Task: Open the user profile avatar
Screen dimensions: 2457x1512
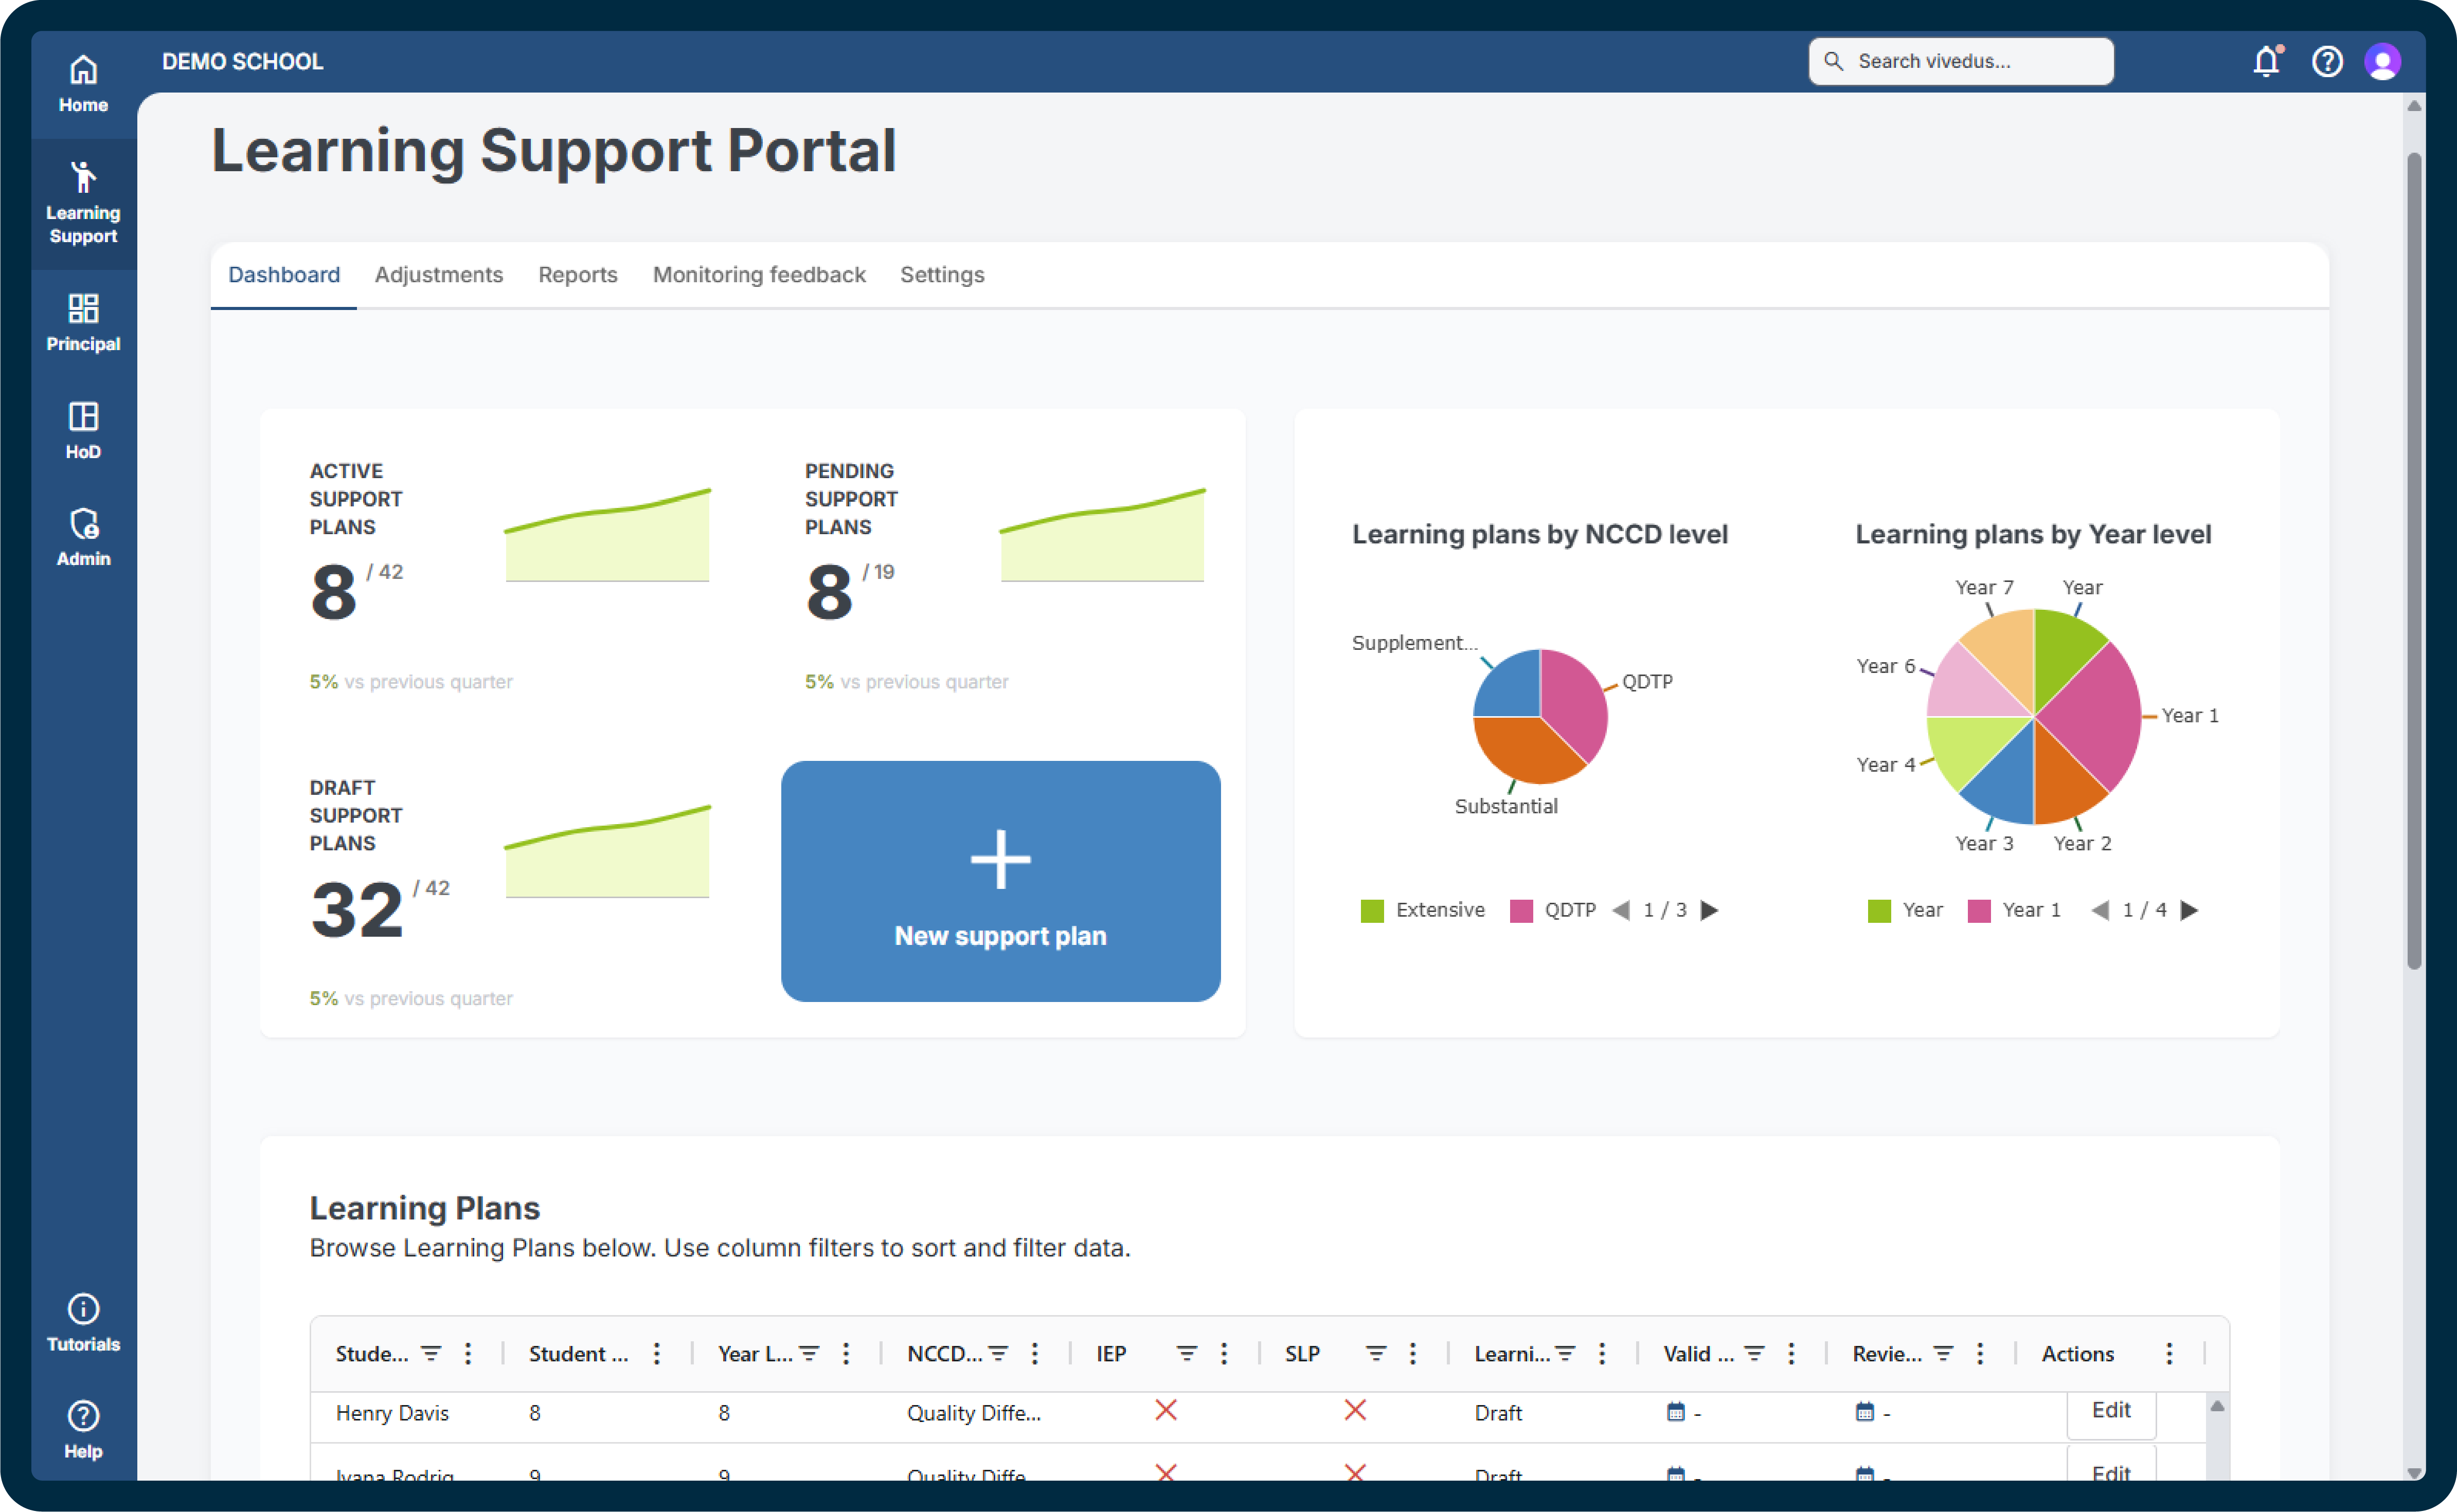Action: coord(2382,62)
